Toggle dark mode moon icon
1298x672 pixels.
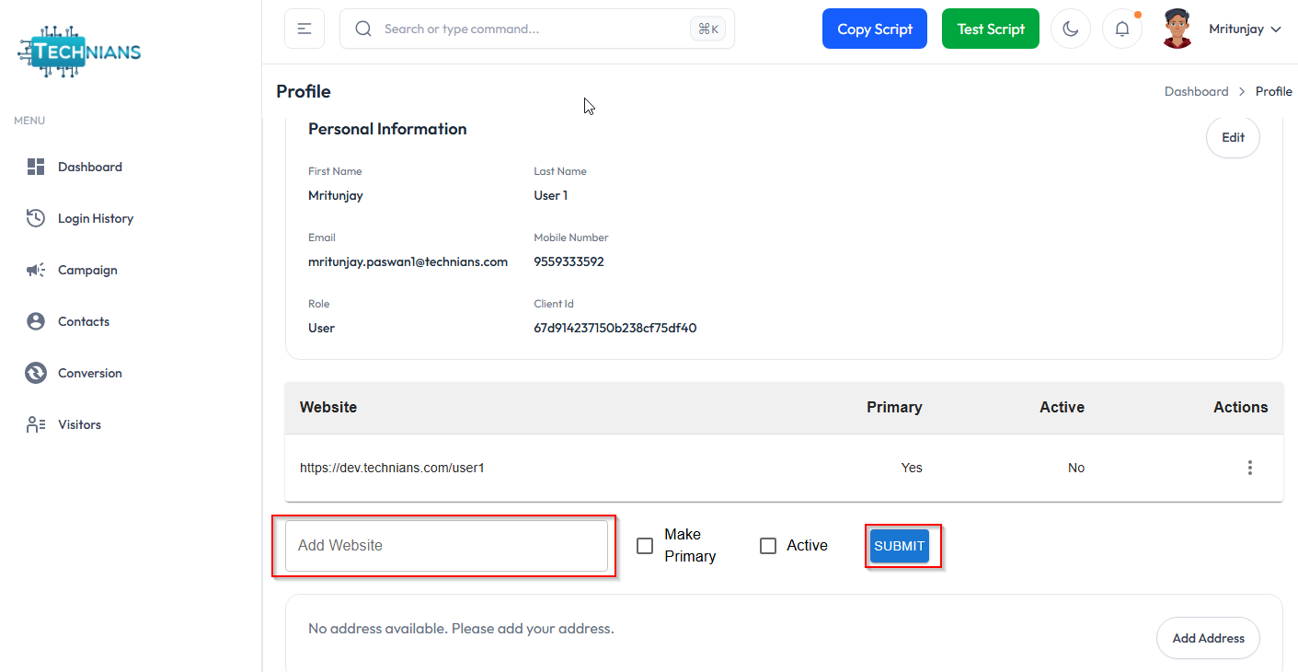click(1070, 29)
